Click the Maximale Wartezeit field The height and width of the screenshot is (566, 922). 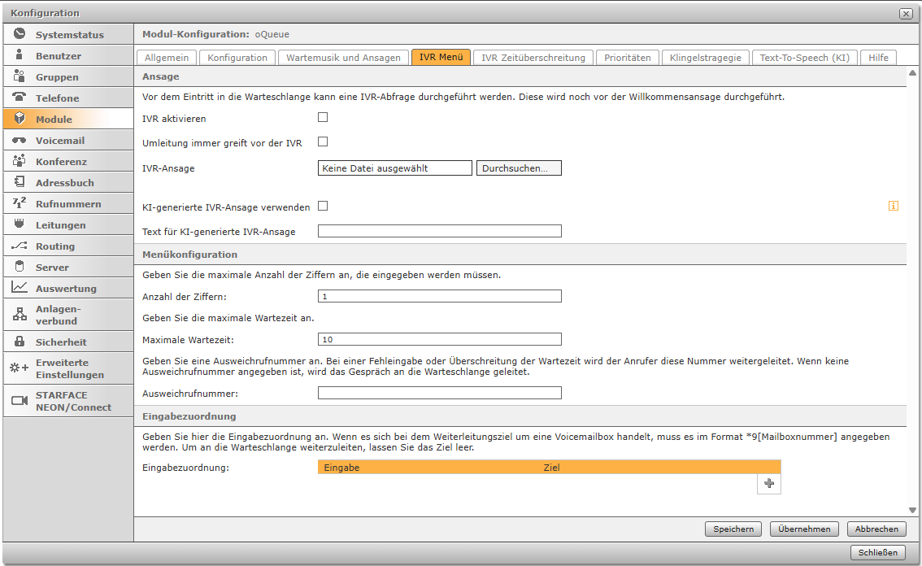[439, 339]
